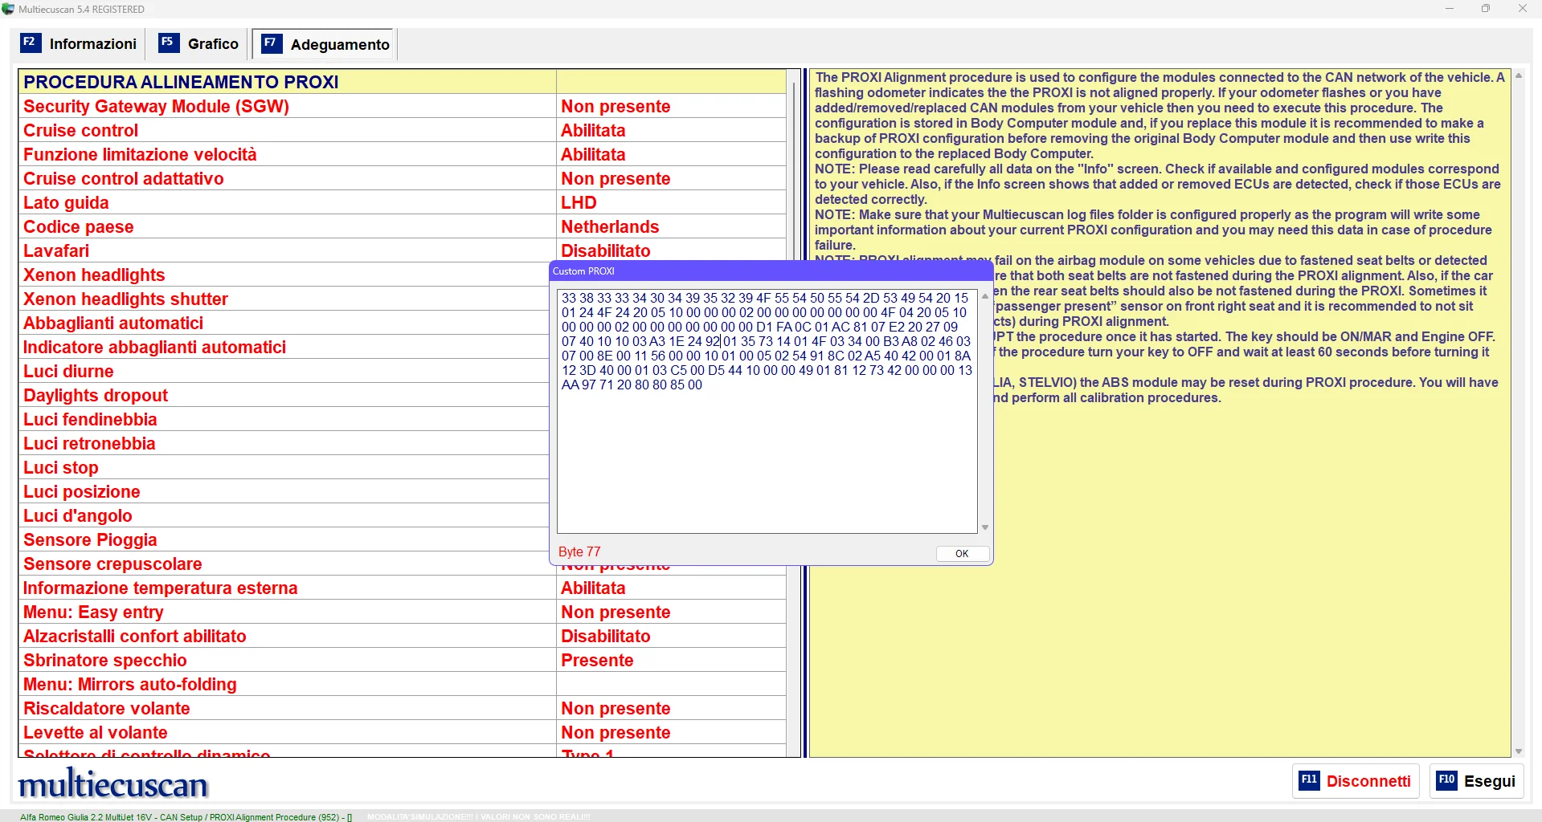This screenshot has height=822, width=1542.
Task: Select the Codice paese row
Action: [402, 226]
